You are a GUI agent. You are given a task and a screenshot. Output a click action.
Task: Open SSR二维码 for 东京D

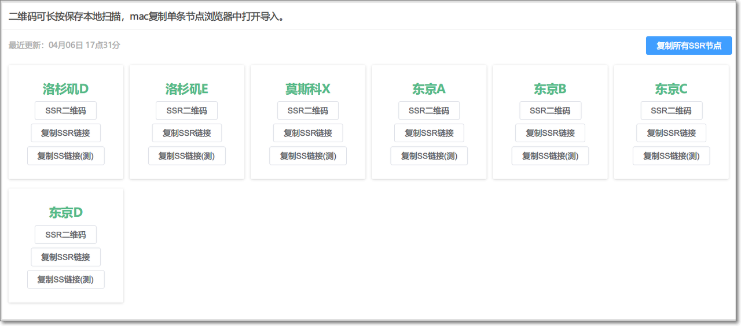pos(65,235)
